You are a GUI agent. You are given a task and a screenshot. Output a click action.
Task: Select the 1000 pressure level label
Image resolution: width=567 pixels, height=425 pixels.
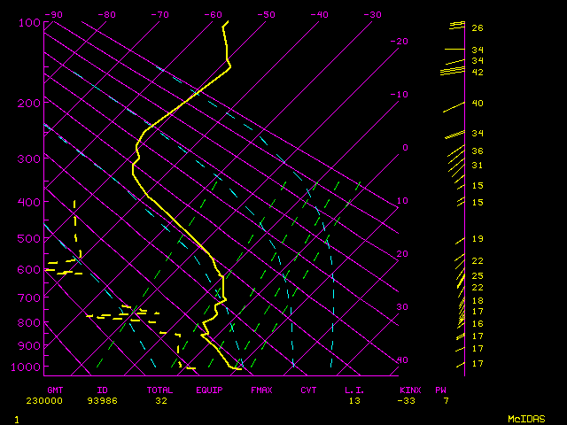(x=27, y=367)
